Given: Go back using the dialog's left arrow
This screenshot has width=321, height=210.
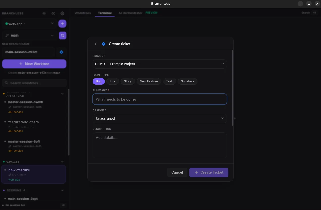Looking at the screenshot, I should pos(96,44).
